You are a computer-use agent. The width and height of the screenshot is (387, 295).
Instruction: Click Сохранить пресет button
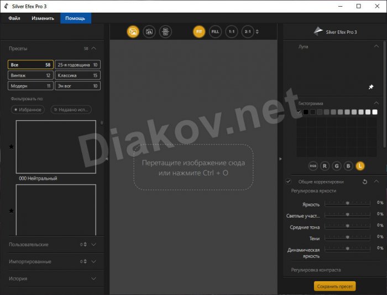(334, 286)
